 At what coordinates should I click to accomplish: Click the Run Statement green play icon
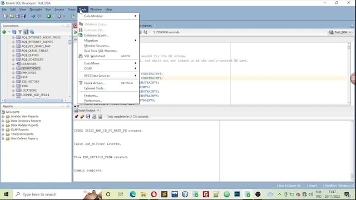click(x=76, y=32)
